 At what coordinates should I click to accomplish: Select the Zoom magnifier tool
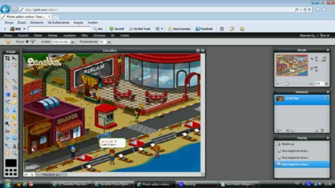pos(14,153)
